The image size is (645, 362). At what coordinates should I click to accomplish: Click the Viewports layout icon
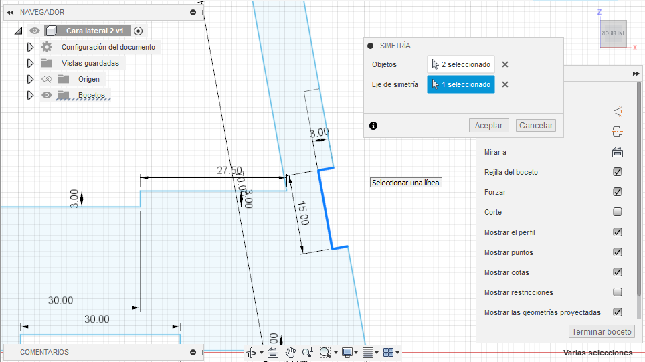click(388, 353)
